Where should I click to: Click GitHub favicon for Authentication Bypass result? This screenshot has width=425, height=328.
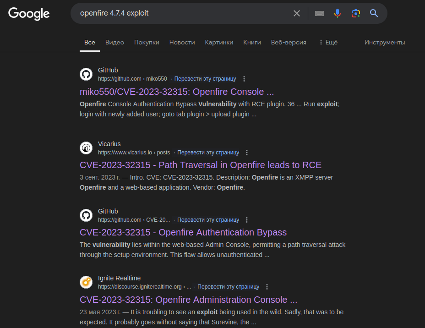point(86,215)
